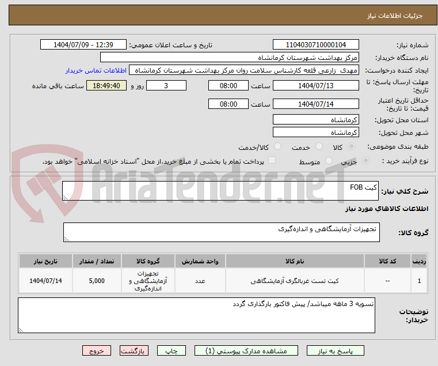
Task: Select the خدمت radio button
Action: (319, 146)
